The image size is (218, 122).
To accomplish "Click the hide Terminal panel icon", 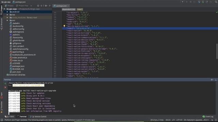I will tap(216, 80).
